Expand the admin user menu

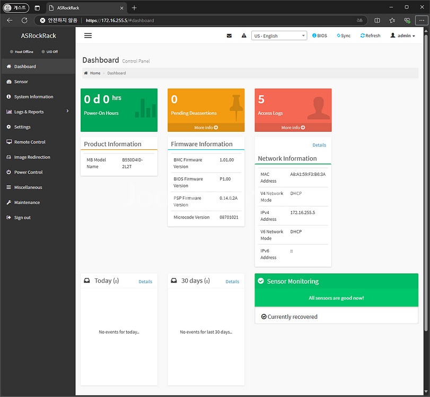tap(402, 36)
